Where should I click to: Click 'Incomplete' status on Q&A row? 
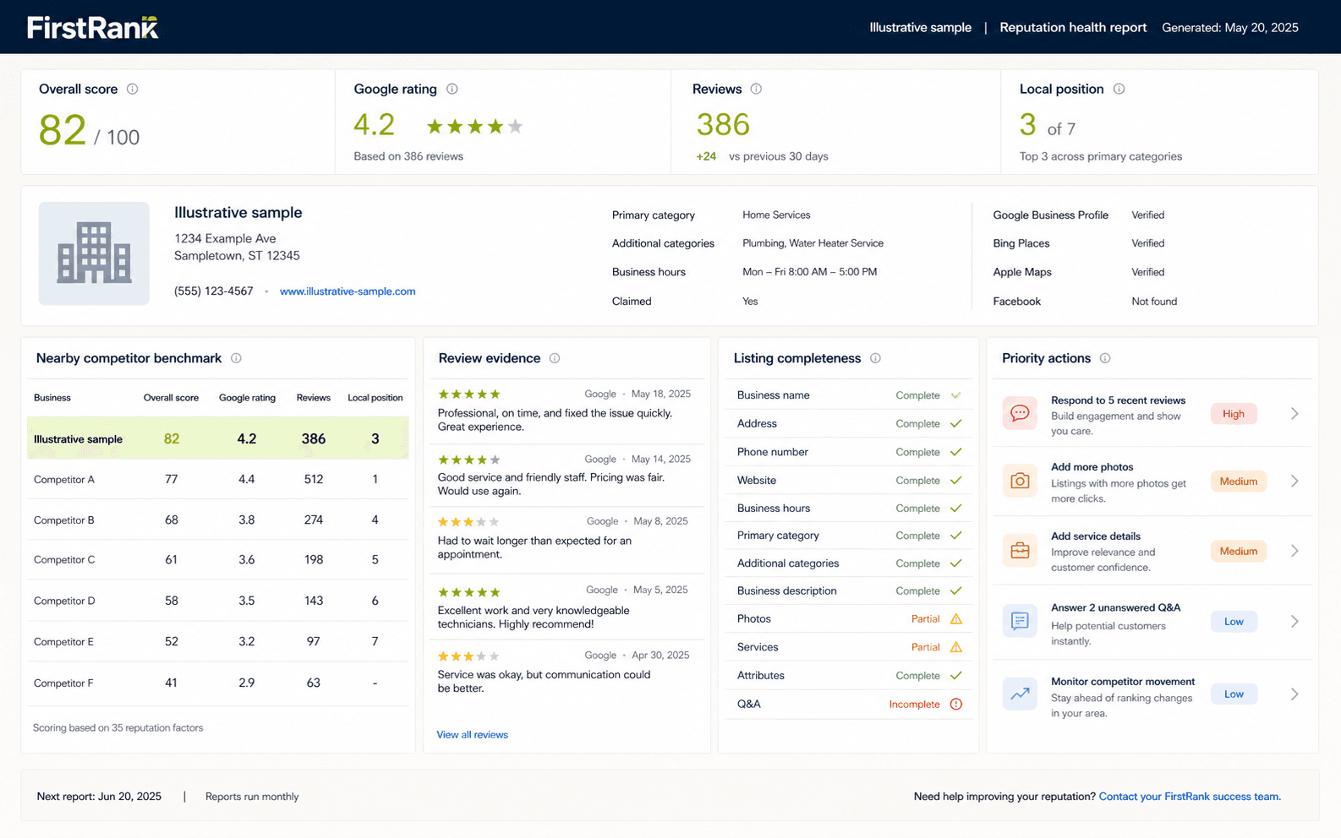914,704
